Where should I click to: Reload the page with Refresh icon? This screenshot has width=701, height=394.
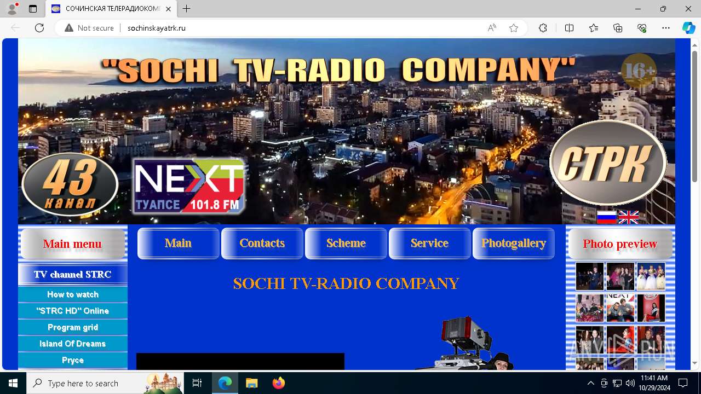pyautogui.click(x=39, y=28)
